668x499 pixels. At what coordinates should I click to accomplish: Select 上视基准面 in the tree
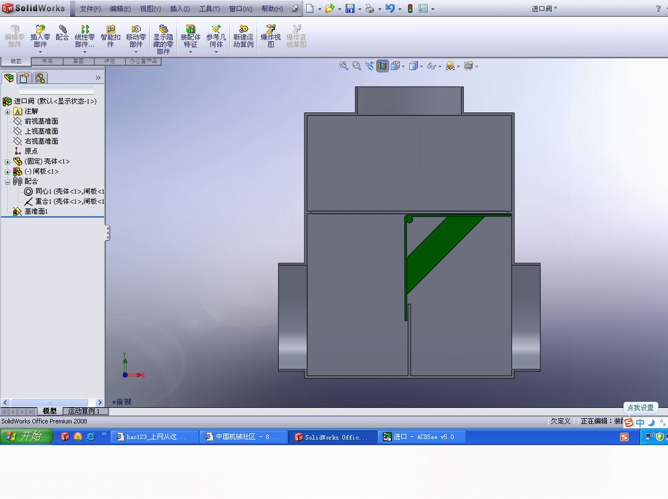pos(41,132)
